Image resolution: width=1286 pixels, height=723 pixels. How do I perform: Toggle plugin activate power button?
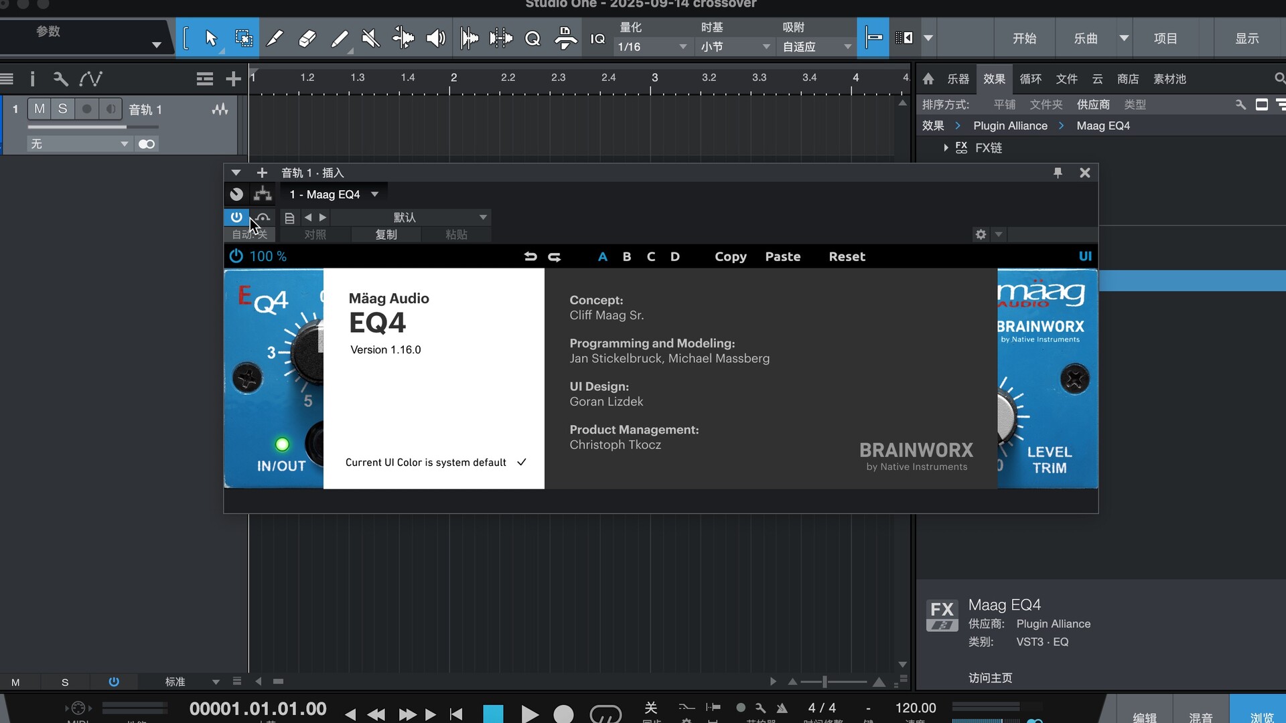pos(236,217)
